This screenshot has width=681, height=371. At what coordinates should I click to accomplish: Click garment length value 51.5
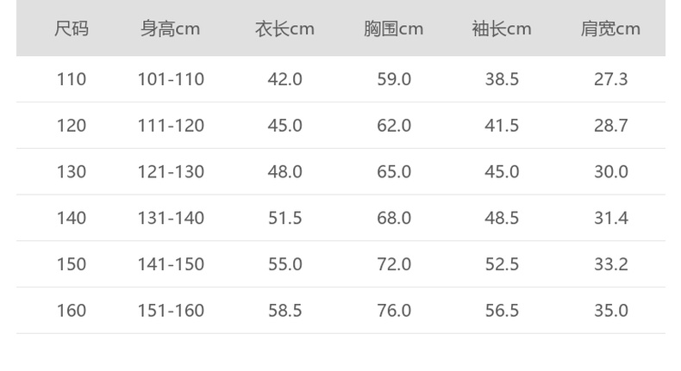click(285, 218)
